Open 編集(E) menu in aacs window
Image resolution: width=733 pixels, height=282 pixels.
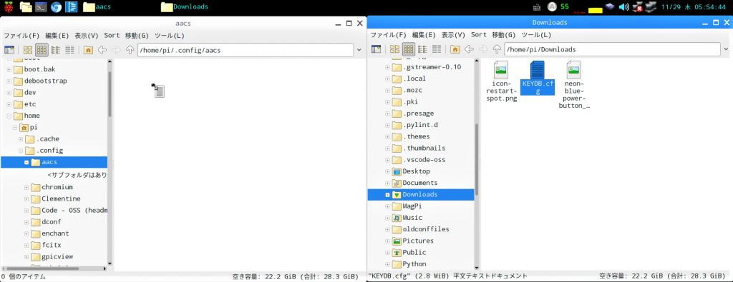pyautogui.click(x=57, y=36)
